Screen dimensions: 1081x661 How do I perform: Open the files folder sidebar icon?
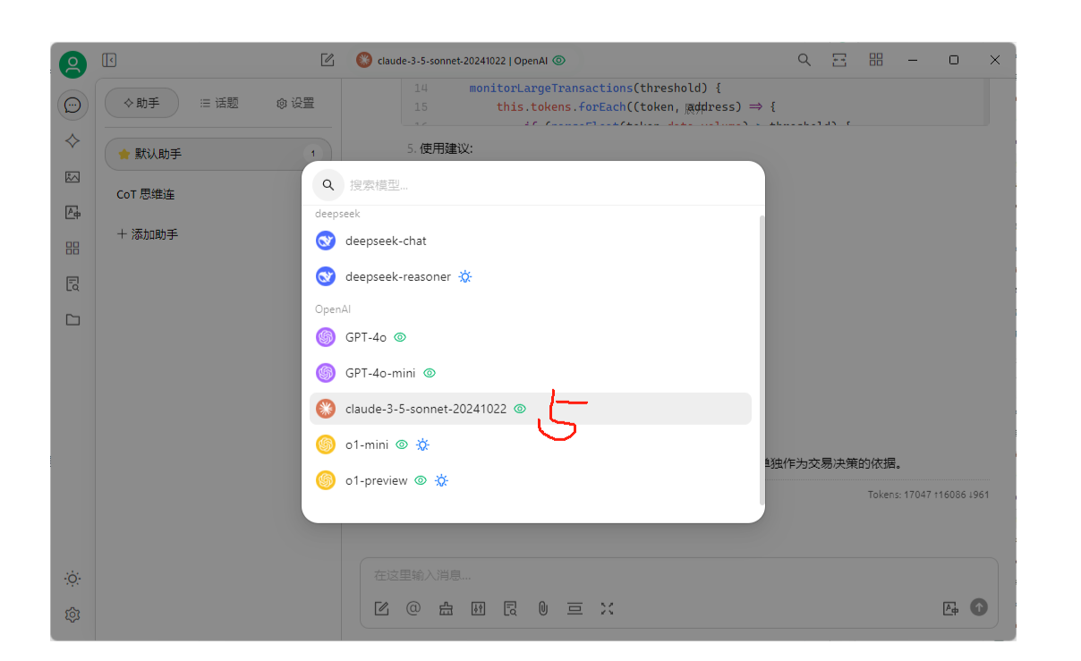(x=72, y=320)
